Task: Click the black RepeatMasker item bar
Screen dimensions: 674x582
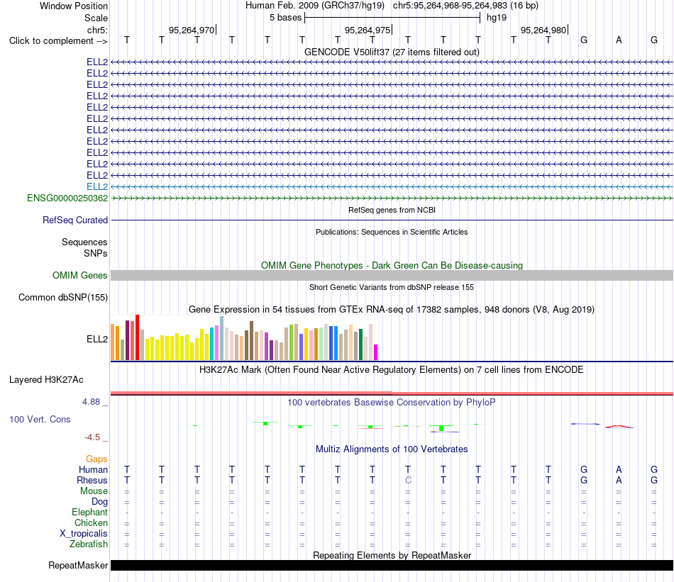Action: click(392, 565)
